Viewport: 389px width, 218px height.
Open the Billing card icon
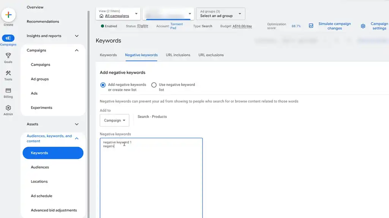pyautogui.click(x=8, y=90)
